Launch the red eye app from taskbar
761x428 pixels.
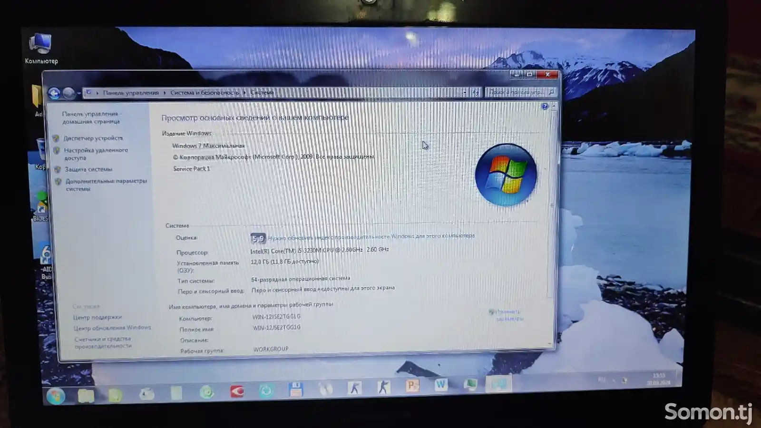[x=236, y=391]
